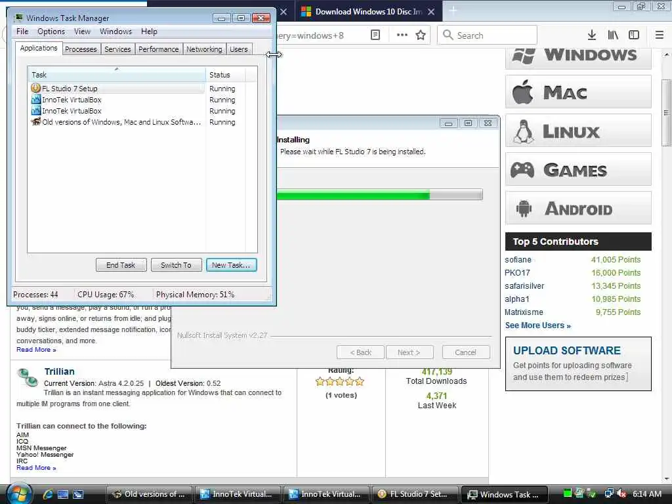Click Switch To button
672x504 pixels.
(x=176, y=265)
